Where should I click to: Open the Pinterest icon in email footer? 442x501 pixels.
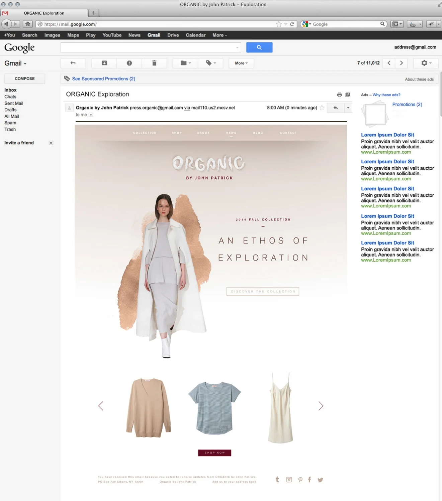click(x=300, y=480)
